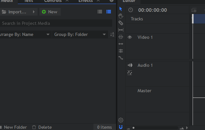205x130 pixels.
Task: Open timeline settings gear icon
Action: [121, 120]
